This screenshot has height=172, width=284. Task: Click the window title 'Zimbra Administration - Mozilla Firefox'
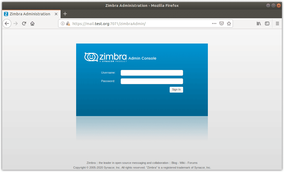142,6
